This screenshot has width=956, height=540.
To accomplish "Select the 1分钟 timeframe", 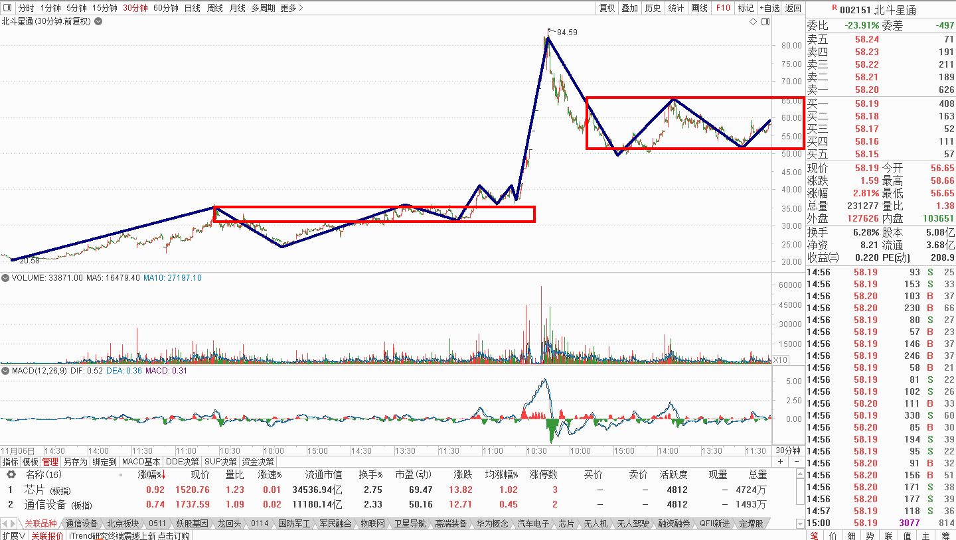I will point(50,8).
